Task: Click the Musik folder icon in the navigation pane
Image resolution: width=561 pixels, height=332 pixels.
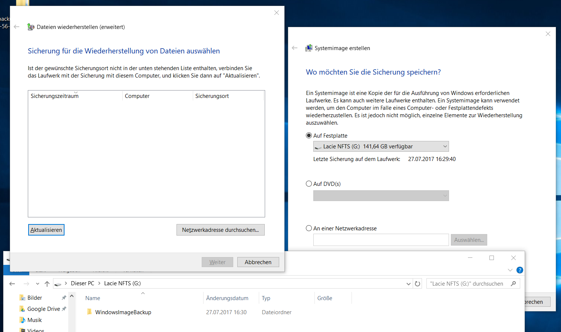Action: (x=22, y=320)
